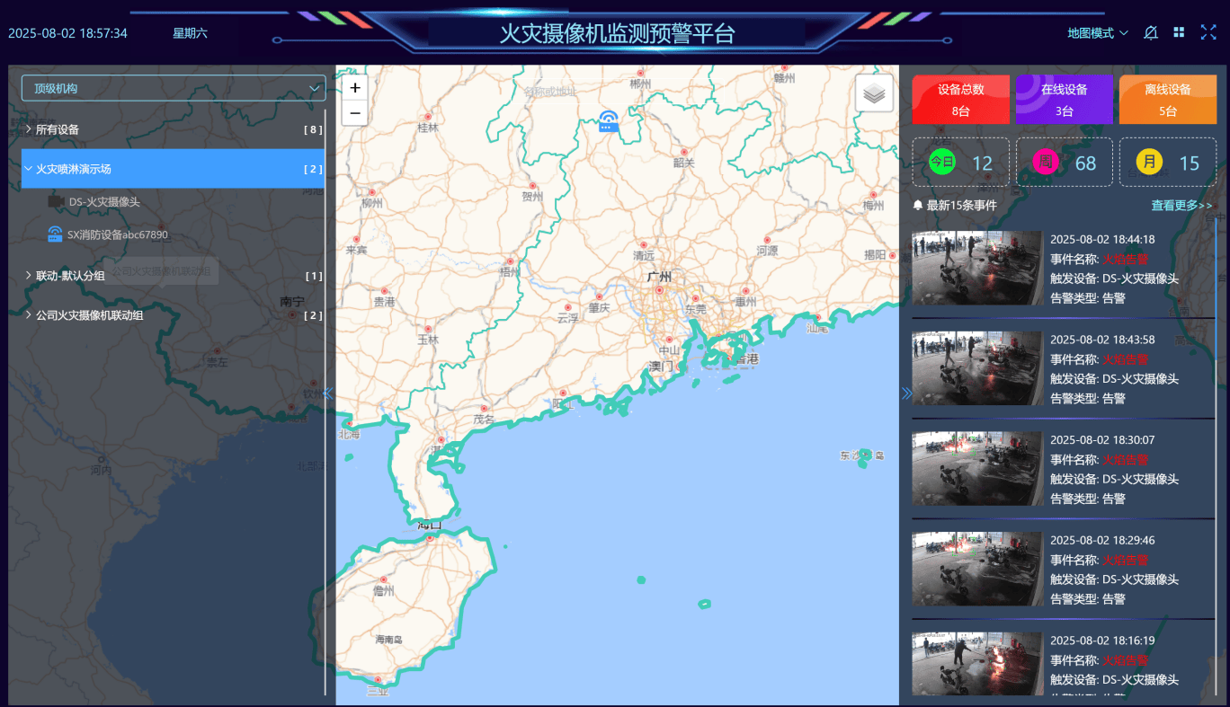
Task: Click the device marker on the map
Action: (609, 121)
